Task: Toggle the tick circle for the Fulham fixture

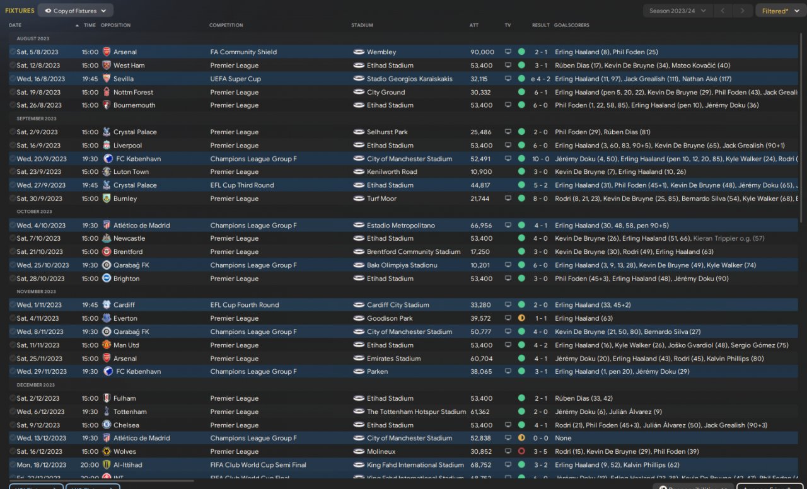Action: (13, 398)
